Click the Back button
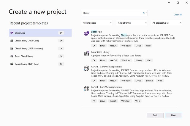 (155, 115)
